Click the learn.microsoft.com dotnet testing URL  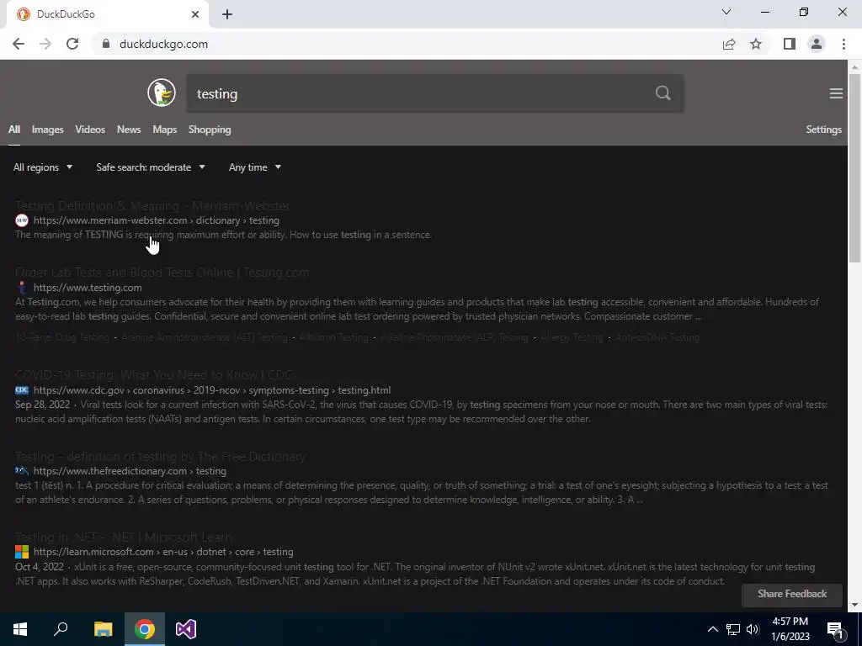pyautogui.click(x=163, y=552)
